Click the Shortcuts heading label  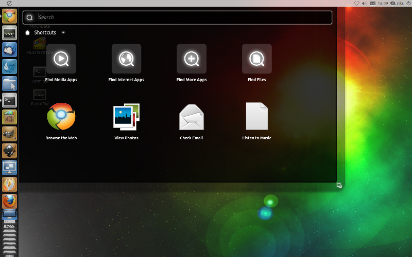click(45, 32)
